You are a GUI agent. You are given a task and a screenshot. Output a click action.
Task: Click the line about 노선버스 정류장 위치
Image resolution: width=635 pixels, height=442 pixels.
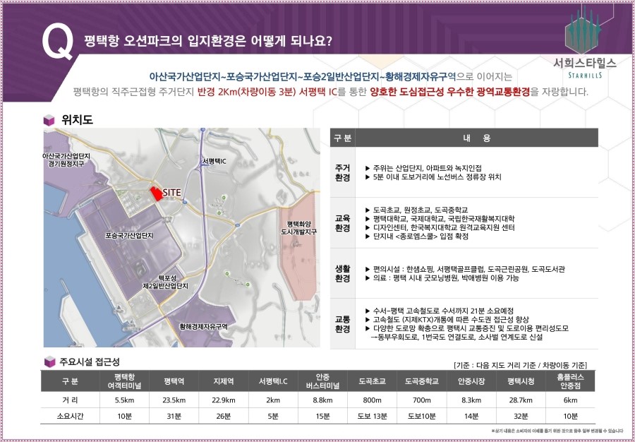point(433,177)
